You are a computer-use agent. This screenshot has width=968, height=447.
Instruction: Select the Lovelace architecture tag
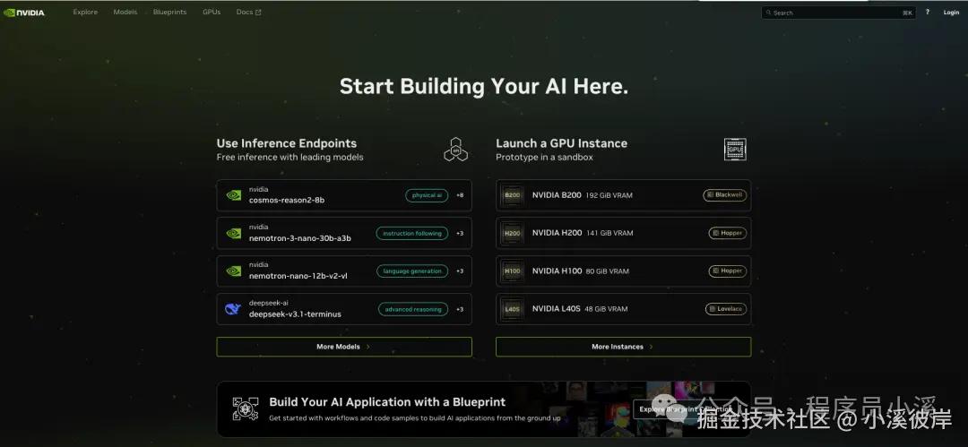click(726, 309)
